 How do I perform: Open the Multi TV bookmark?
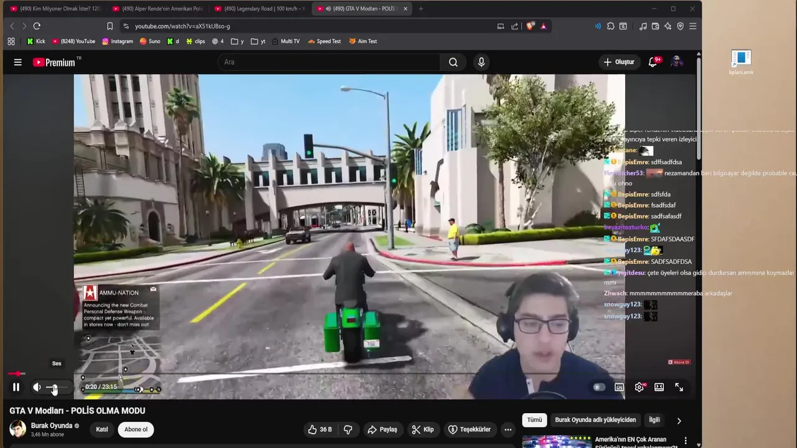(286, 41)
